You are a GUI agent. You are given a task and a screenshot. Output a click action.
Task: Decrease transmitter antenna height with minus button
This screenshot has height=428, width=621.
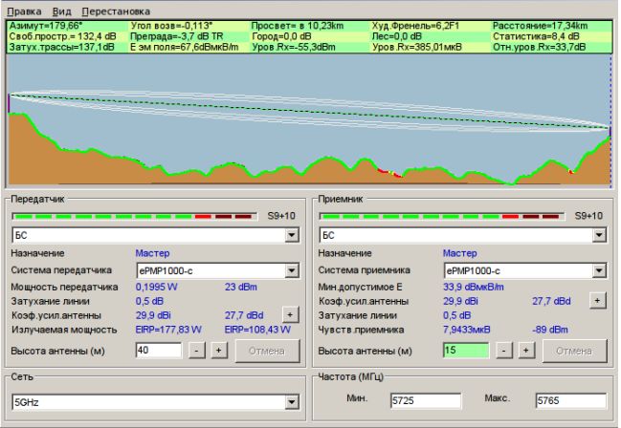tap(195, 351)
